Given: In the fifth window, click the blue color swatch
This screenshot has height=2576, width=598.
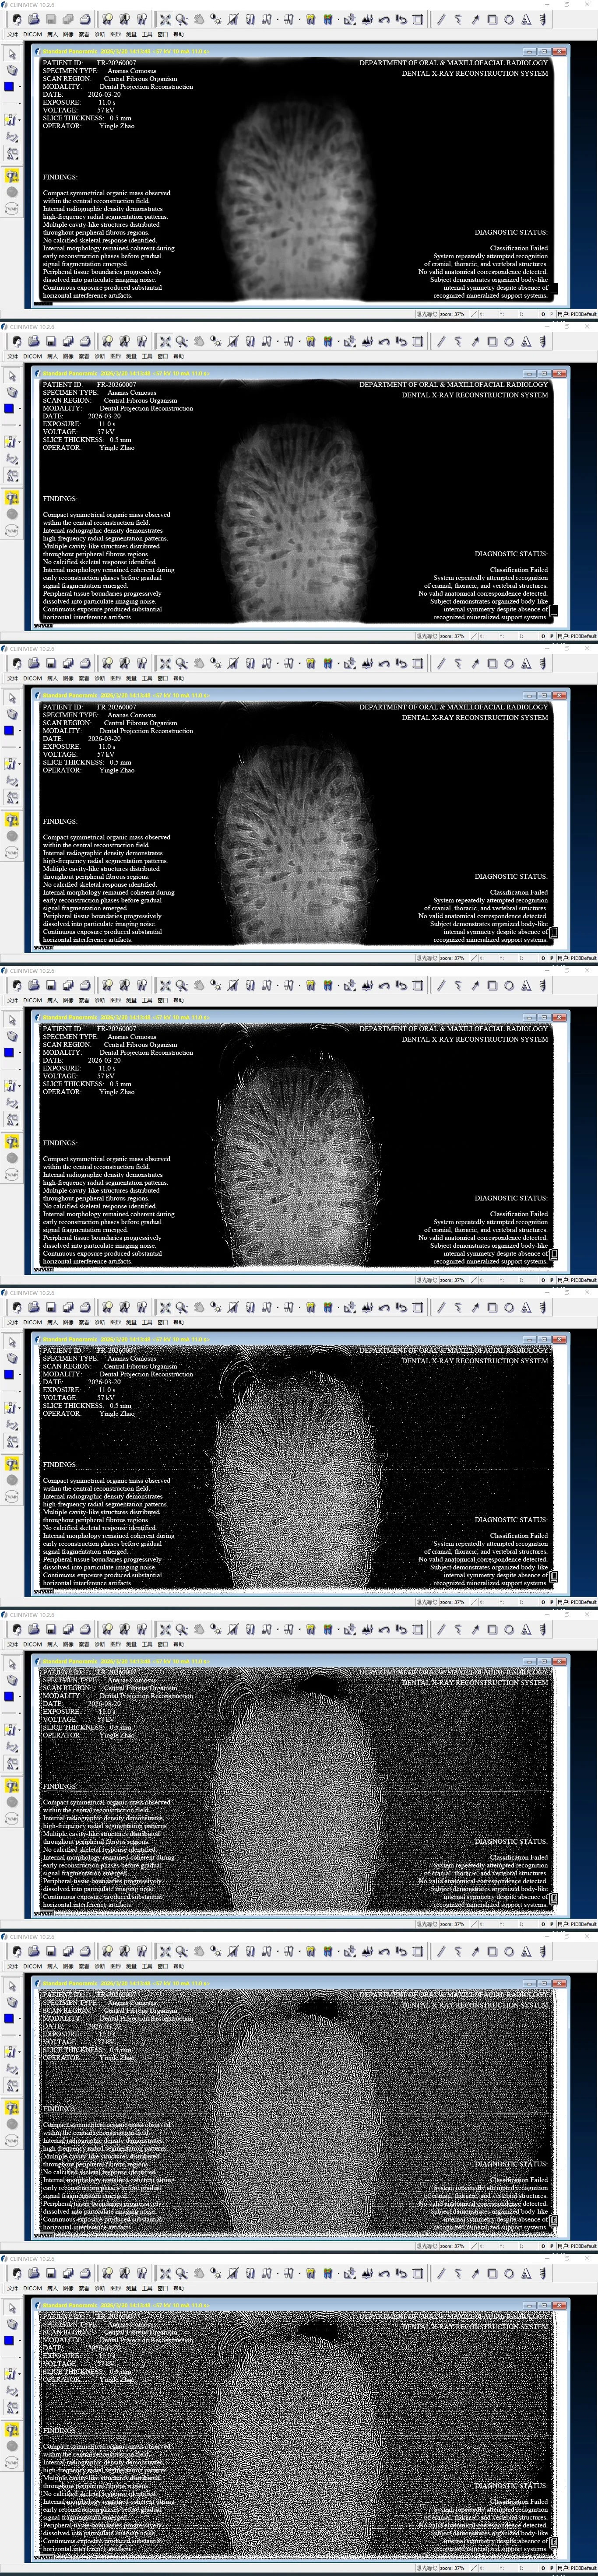Looking at the screenshot, I should pyautogui.click(x=9, y=1375).
